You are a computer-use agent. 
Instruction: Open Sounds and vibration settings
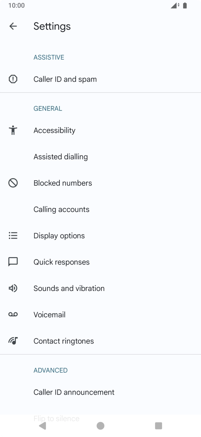tap(69, 288)
